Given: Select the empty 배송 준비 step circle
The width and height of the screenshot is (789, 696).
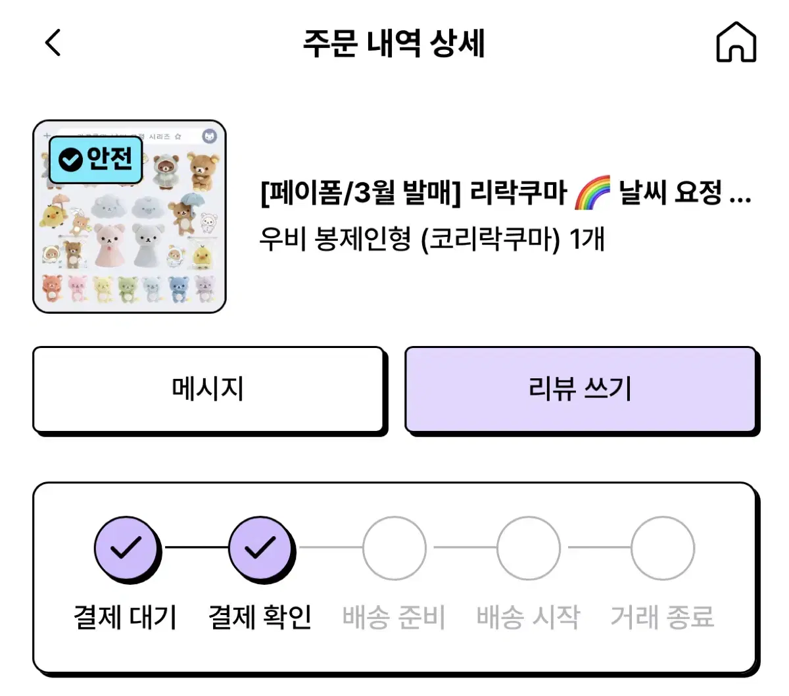Looking at the screenshot, I should [394, 548].
